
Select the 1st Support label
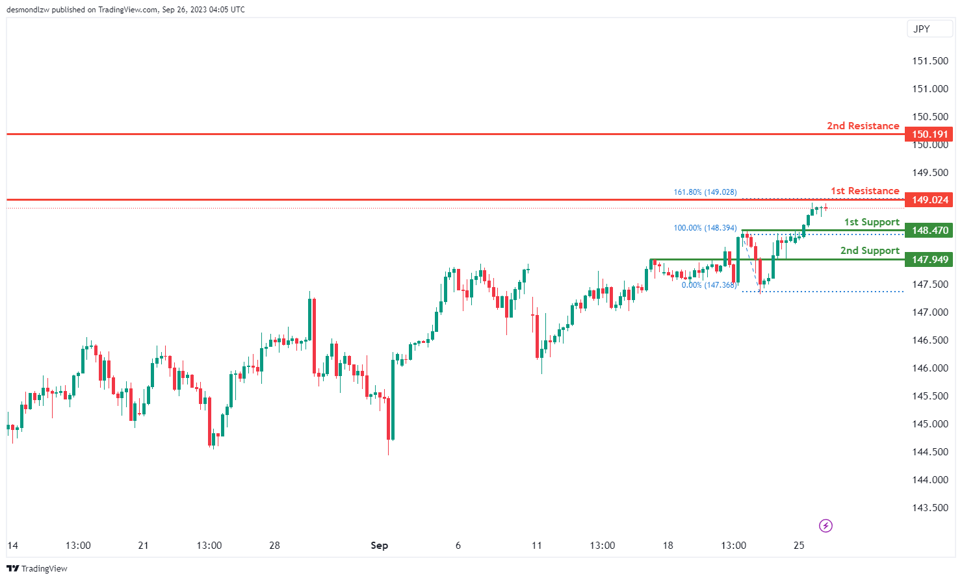coord(872,222)
